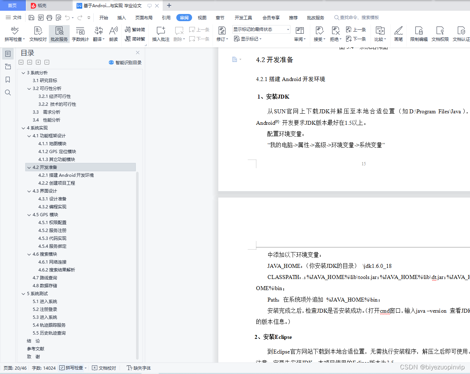The width and height of the screenshot is (470, 374).
Task: Open the search panel in left sidebar
Action: pos(8,93)
